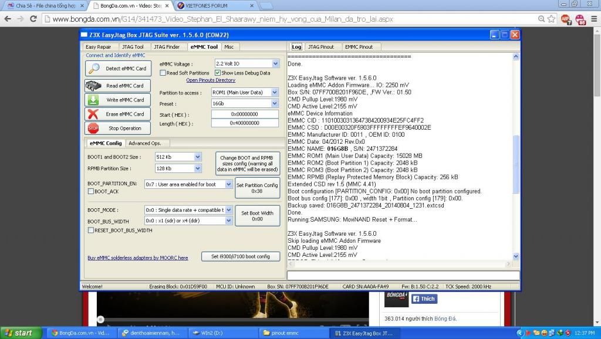Switch to the Easy Repair tab
Image resolution: width=601 pixels, height=339 pixels.
[99, 47]
